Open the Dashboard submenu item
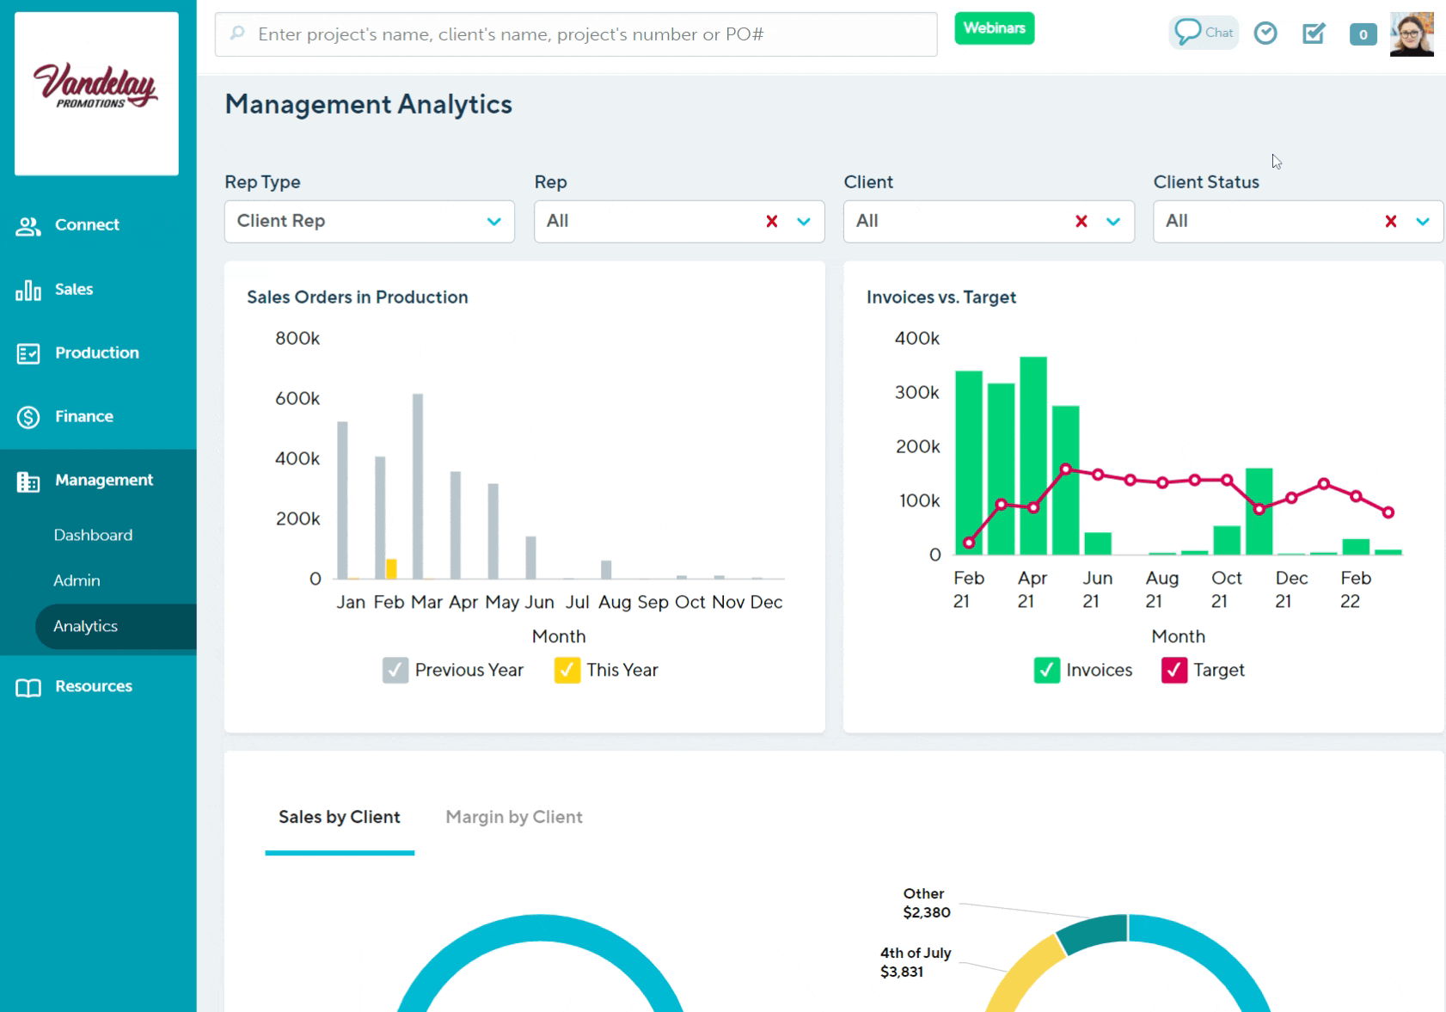Image resolution: width=1446 pixels, height=1012 pixels. pyautogui.click(x=93, y=535)
